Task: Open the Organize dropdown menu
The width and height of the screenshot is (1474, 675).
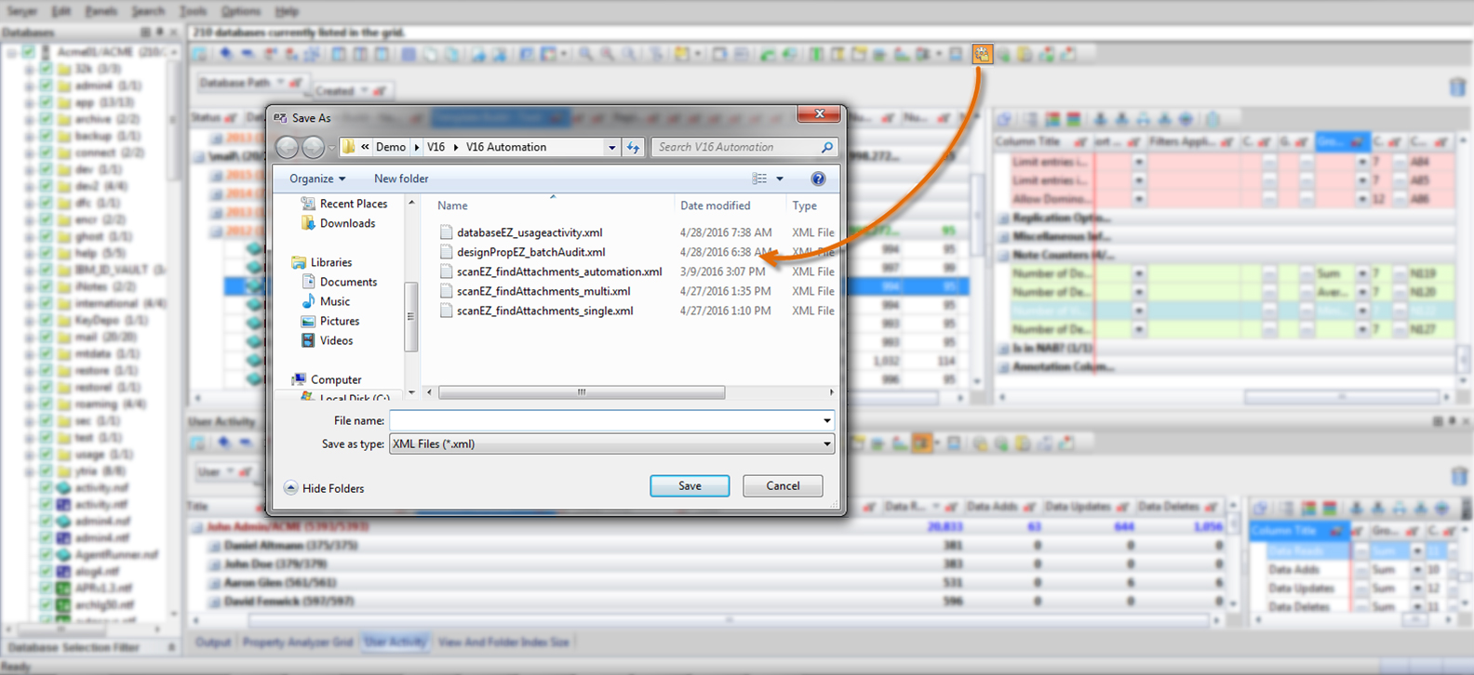Action: [317, 179]
